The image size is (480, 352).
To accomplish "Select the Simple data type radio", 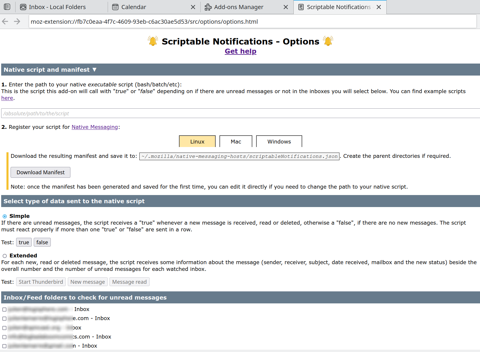I will (5, 216).
